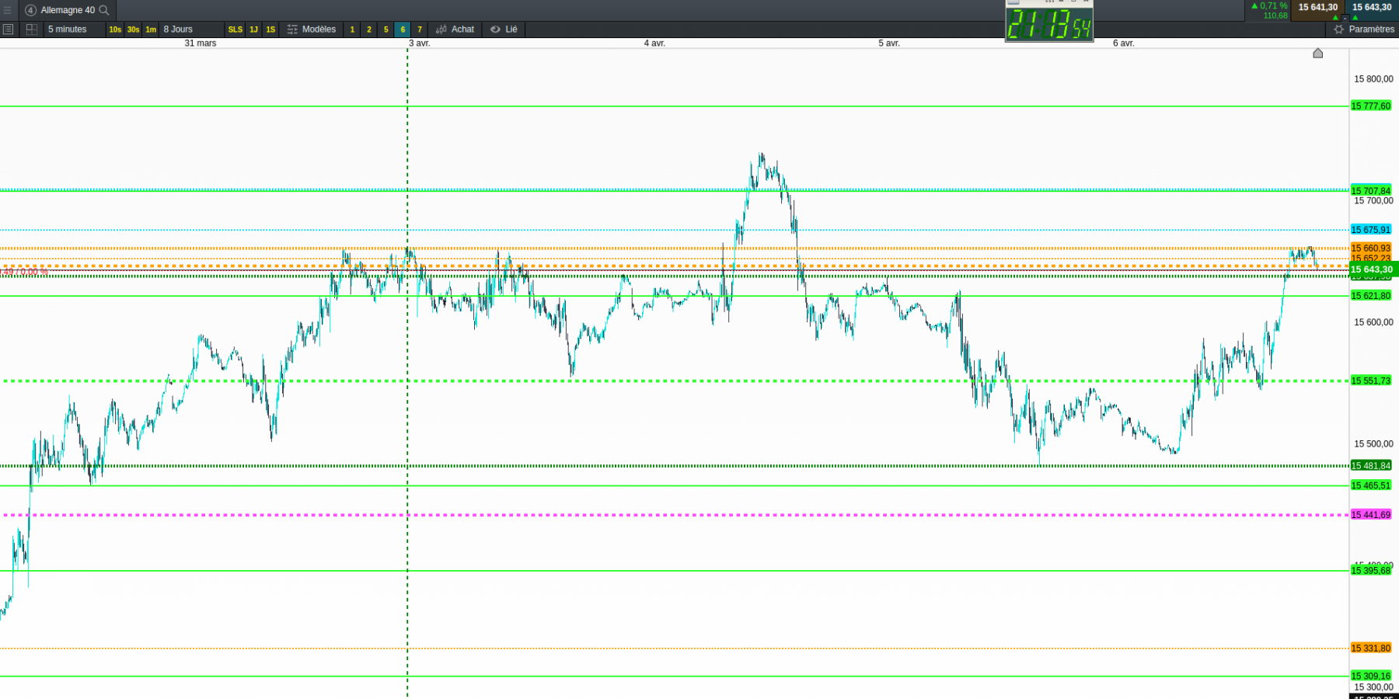The width and height of the screenshot is (1399, 699).
Task: Toggle the Lié eye link option
Action: [x=503, y=30]
